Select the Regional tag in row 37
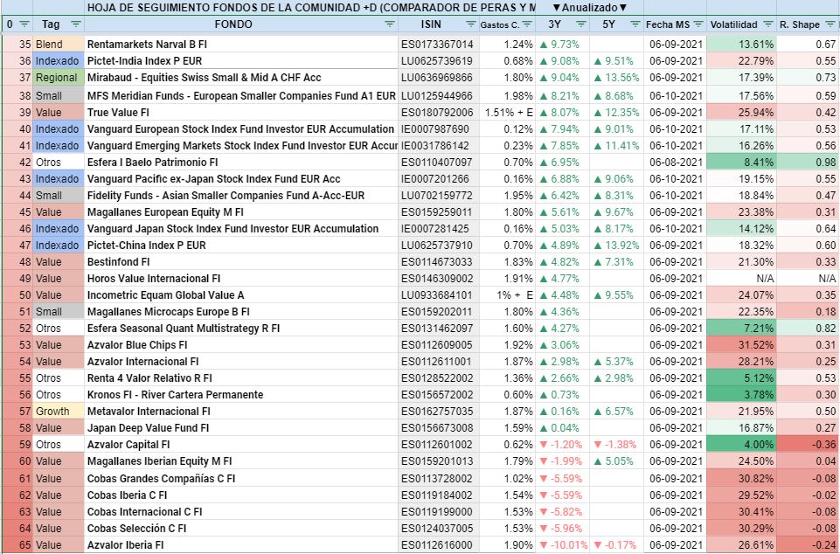This screenshot has width=840, height=554. 59,78
